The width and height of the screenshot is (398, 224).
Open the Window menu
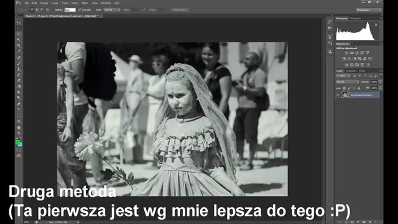[x=106, y=3]
